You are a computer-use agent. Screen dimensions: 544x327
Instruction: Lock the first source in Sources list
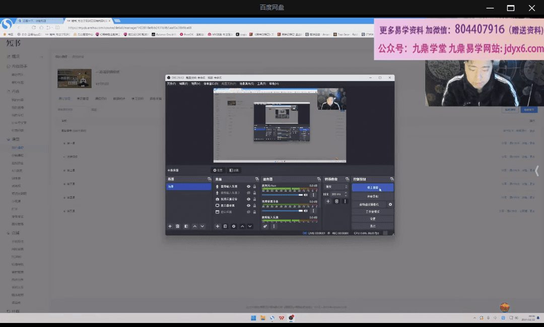tap(255, 187)
